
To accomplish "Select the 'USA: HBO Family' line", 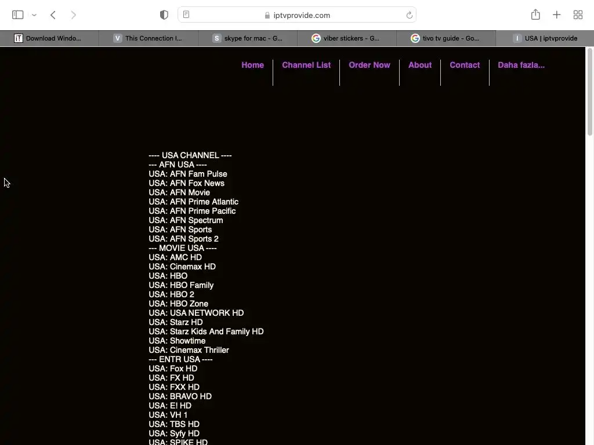I will click(181, 285).
